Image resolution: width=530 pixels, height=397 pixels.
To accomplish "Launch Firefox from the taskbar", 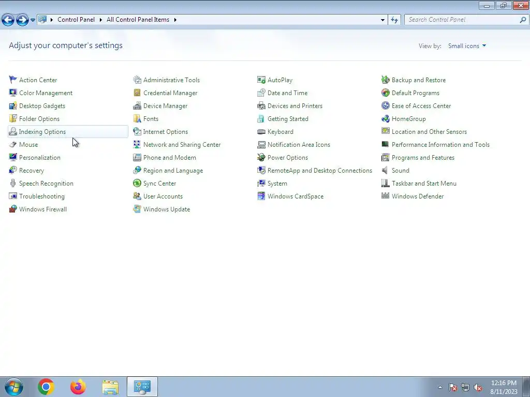I will click(x=78, y=387).
